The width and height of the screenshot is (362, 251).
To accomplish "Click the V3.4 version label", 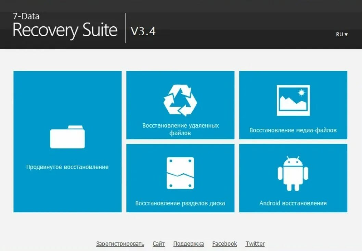I will tap(143, 31).
